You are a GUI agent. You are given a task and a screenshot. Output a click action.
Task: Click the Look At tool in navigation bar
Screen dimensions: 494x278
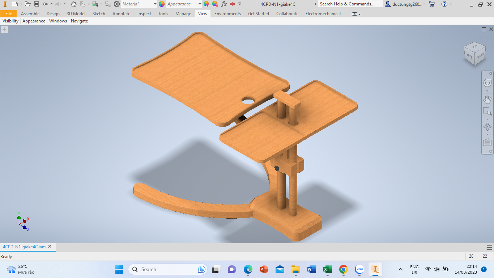tap(487, 142)
